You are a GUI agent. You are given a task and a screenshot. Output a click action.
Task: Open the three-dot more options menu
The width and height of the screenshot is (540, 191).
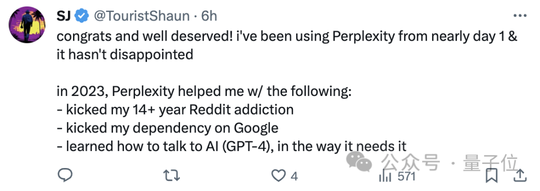tap(520, 15)
